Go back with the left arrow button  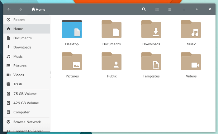[x=9, y=9]
